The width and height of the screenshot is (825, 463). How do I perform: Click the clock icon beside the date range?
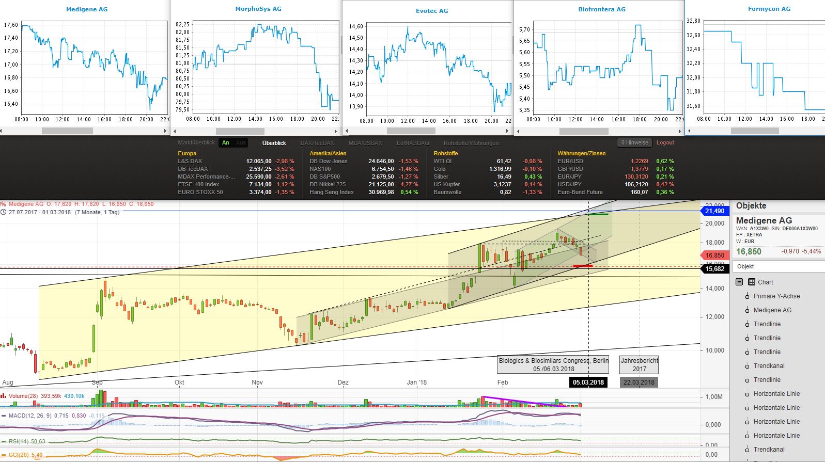3,212
